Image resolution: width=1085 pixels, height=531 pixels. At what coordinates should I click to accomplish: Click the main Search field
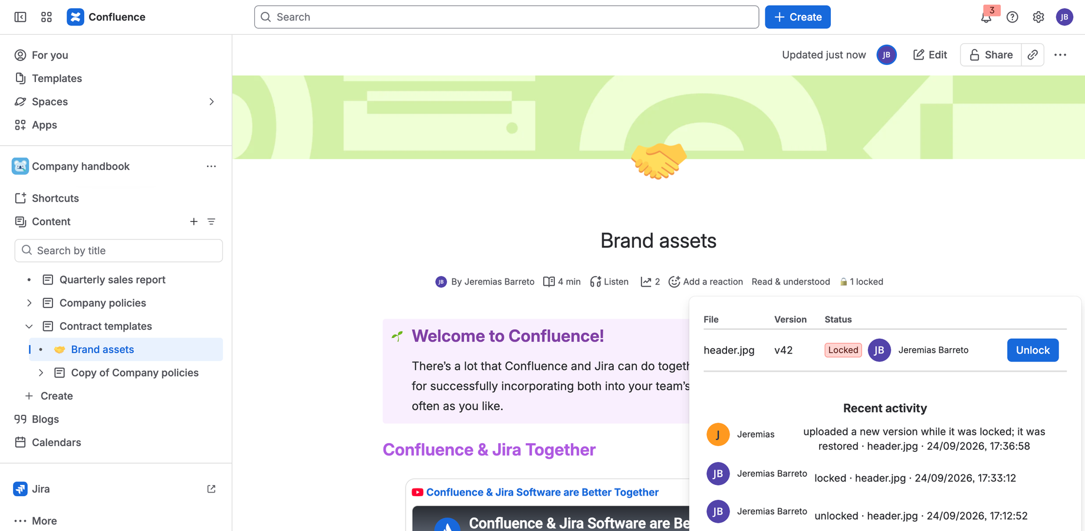click(507, 17)
